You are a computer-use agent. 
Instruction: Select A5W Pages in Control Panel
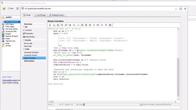tap(9, 24)
